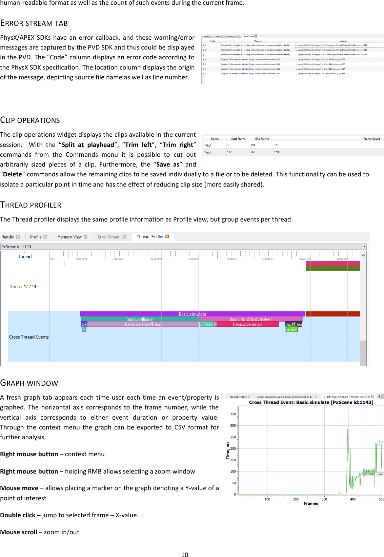Screen dimensions: 384x557
Task: Close the small Error Stream tab above the error table
Action: pyautogui.click(x=256, y=36)
